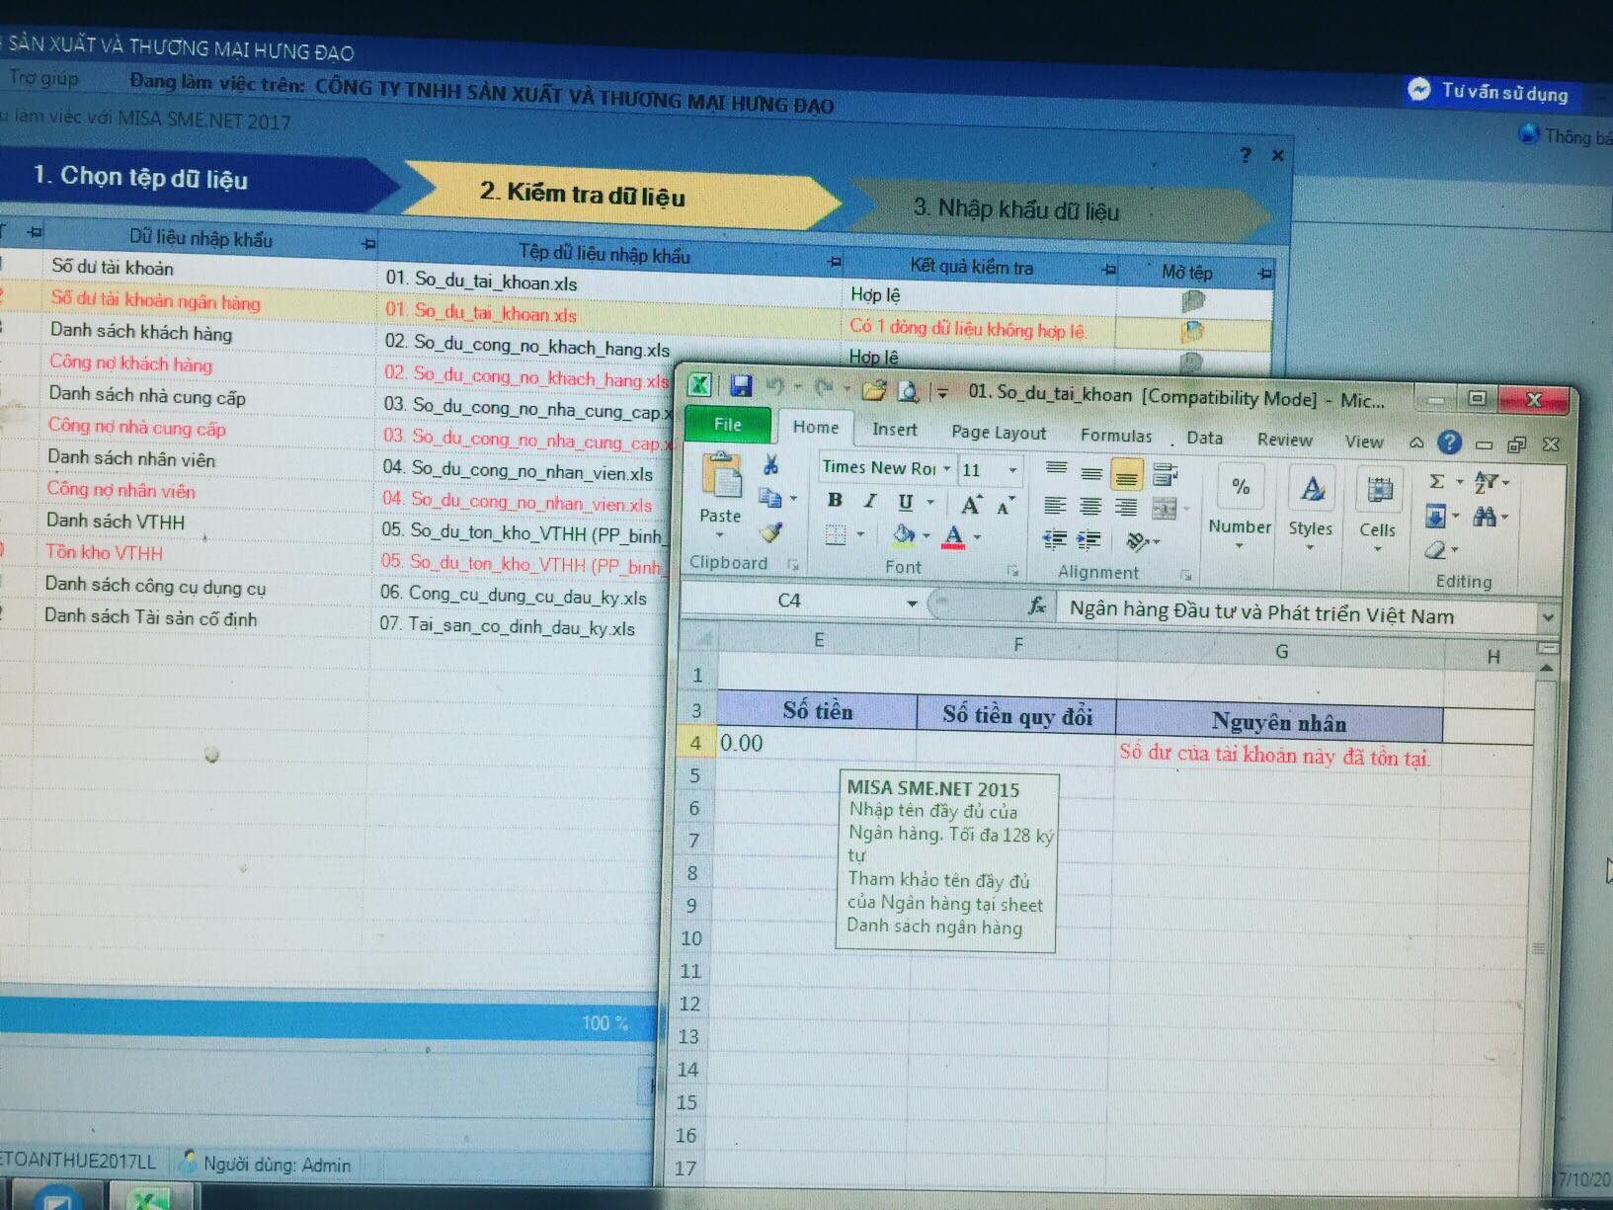Increase font size with Grow Font

click(x=971, y=505)
